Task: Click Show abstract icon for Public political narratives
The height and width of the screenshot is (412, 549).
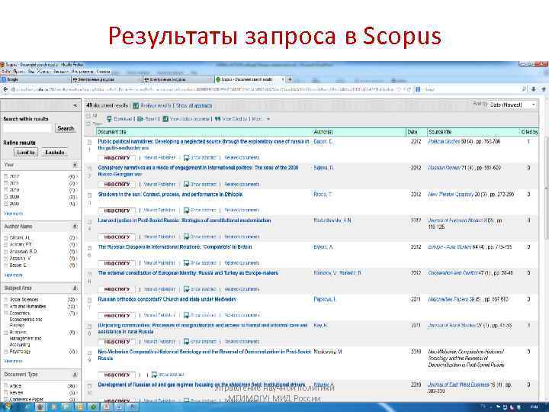Action: pyautogui.click(x=186, y=158)
